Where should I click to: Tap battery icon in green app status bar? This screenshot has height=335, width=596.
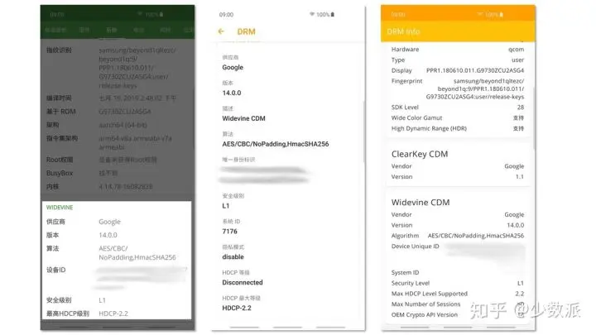pyautogui.click(x=161, y=14)
